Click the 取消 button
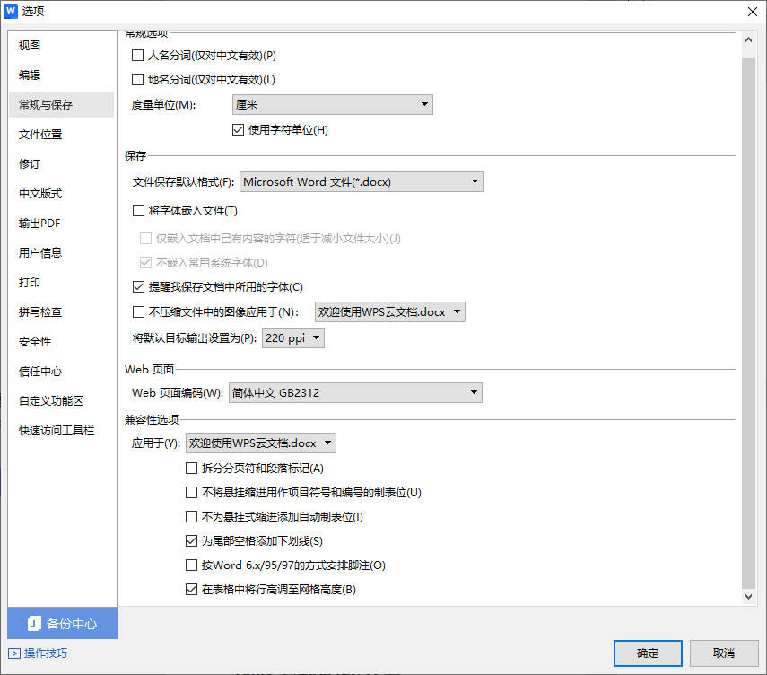 (x=724, y=653)
